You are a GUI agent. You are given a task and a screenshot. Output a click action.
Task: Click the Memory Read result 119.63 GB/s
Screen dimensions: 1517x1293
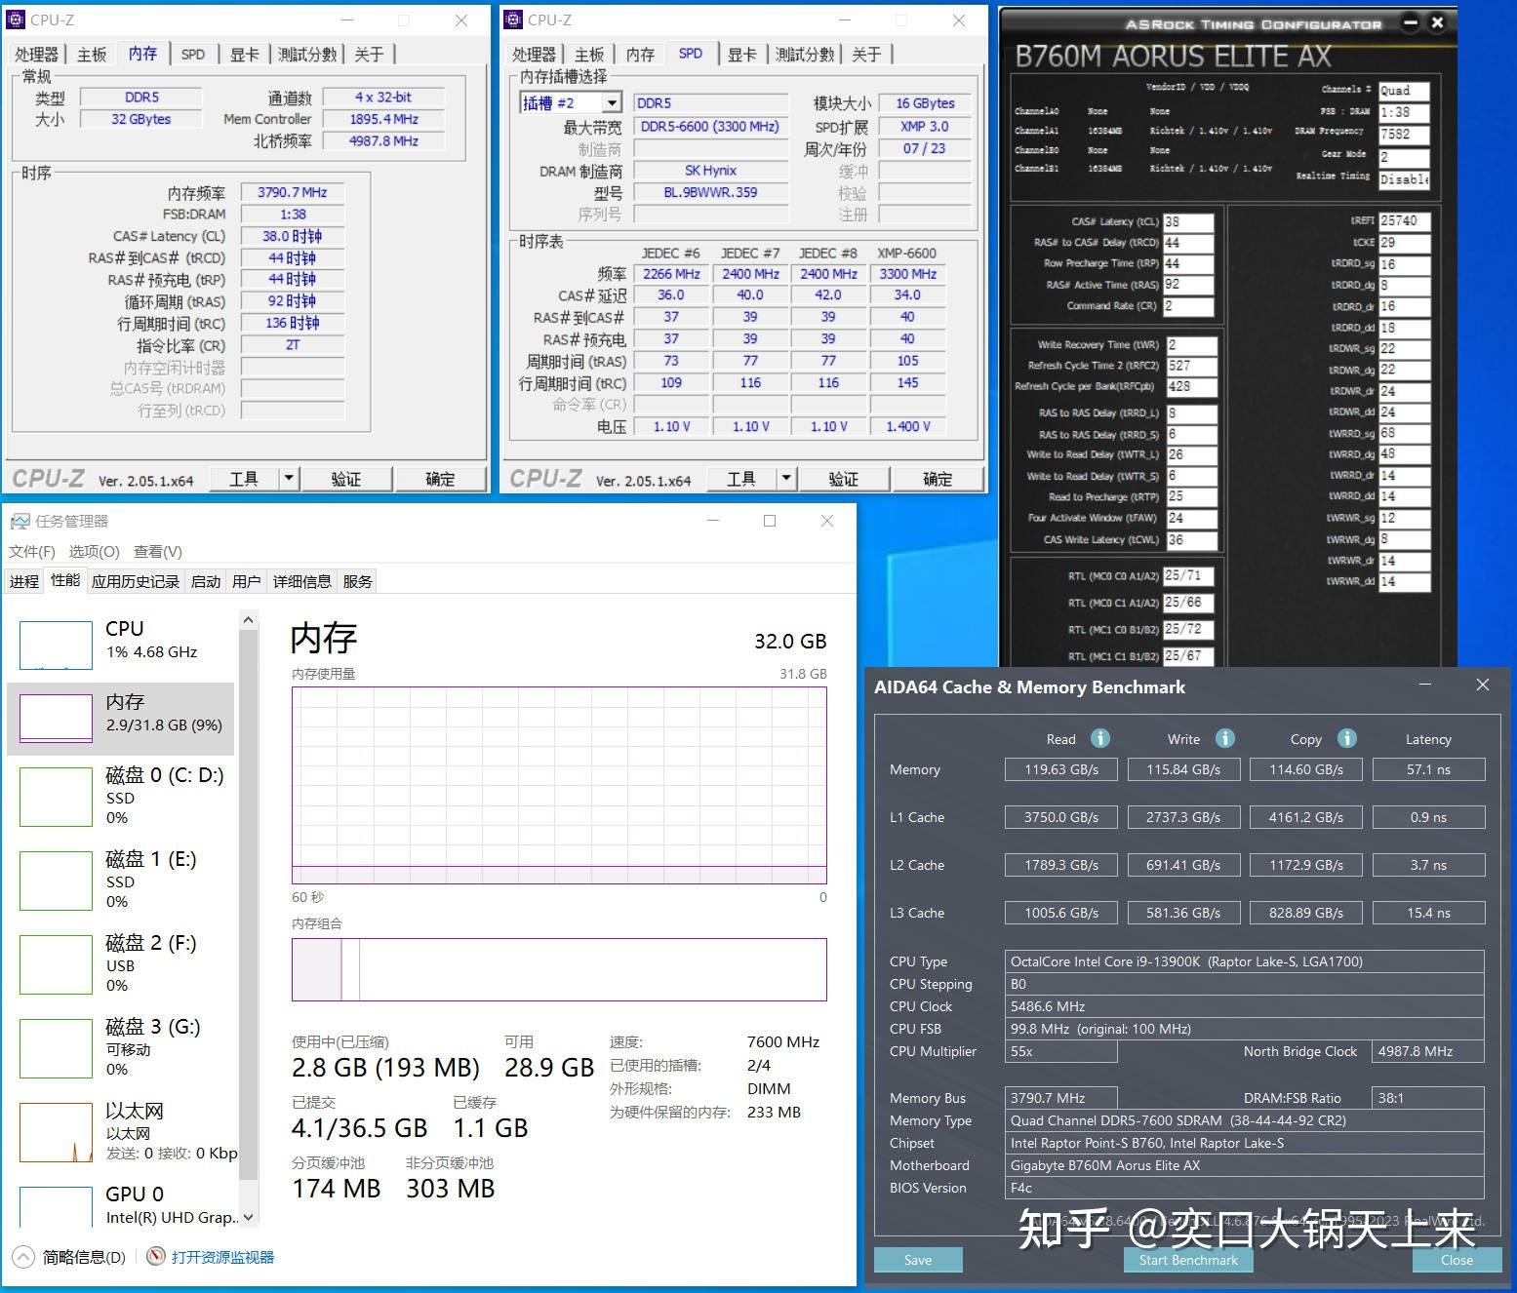(x=1061, y=769)
